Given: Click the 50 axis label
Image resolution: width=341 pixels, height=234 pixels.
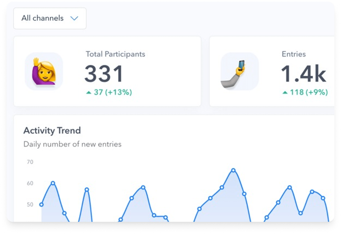Looking at the screenshot, I should tap(30, 205).
